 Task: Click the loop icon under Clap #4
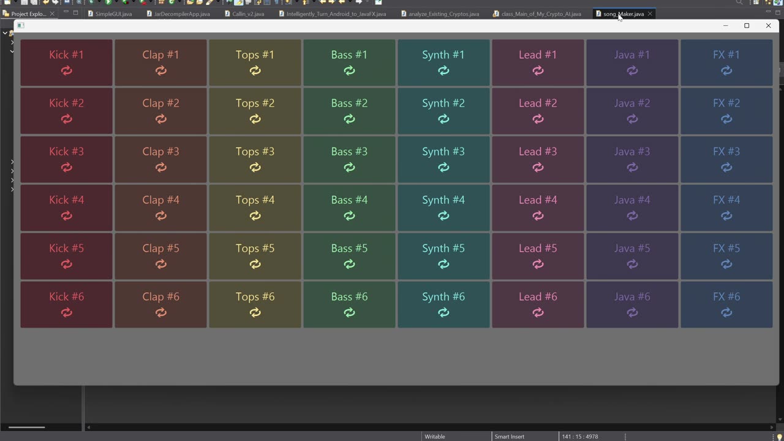click(x=161, y=216)
